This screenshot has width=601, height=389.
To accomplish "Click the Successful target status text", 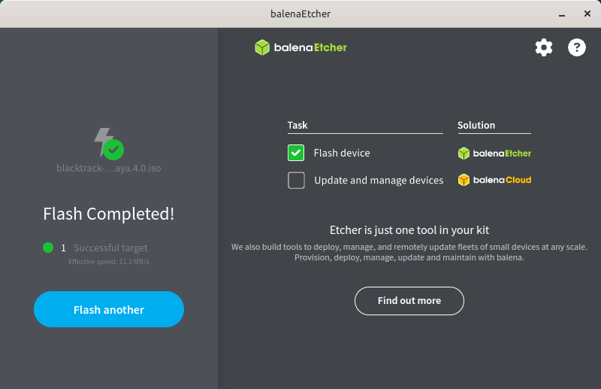I will tap(110, 248).
